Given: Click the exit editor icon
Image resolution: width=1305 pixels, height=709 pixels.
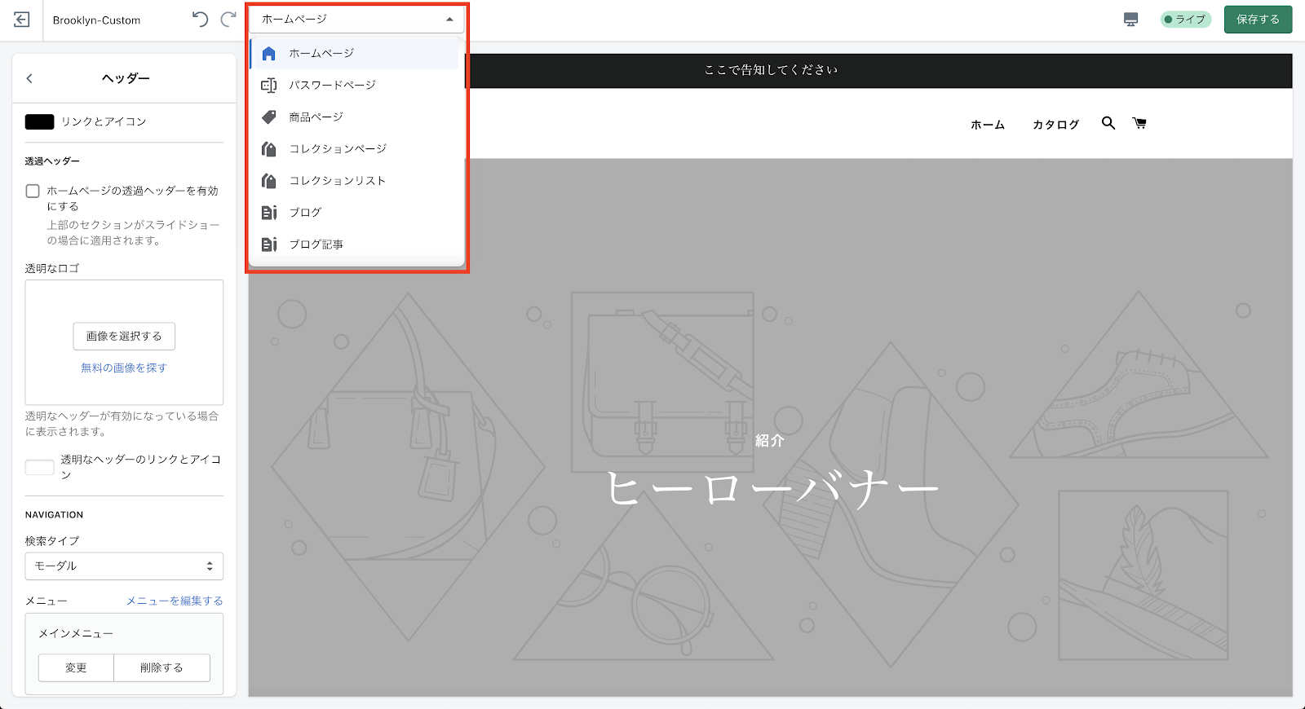Looking at the screenshot, I should [22, 20].
